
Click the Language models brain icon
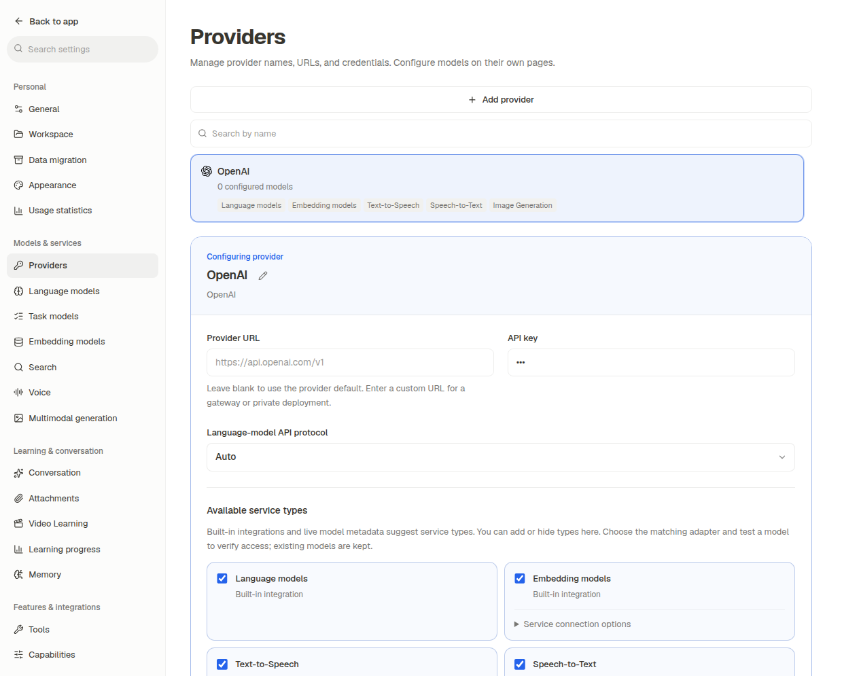tap(18, 291)
